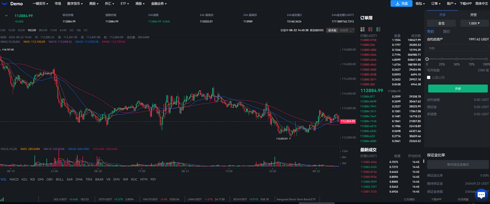Set position slider to 25% mark
The width and height of the screenshot is (490, 204).
point(442,59)
